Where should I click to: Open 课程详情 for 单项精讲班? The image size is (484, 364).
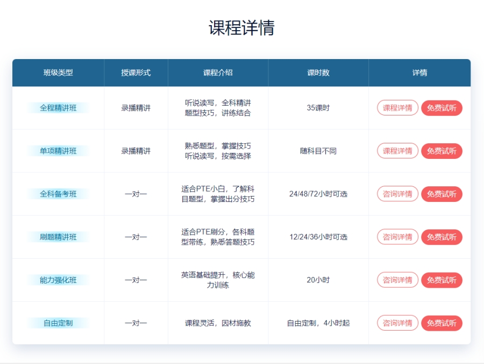397,151
